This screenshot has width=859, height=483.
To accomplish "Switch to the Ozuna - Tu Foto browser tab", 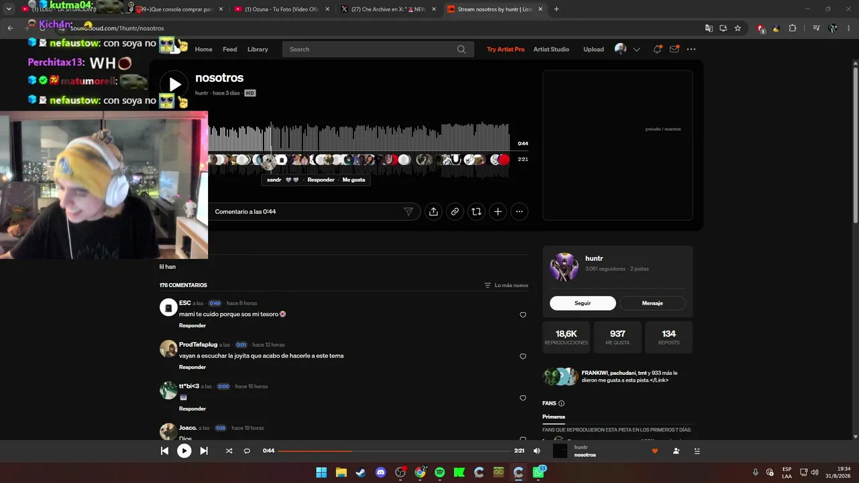I will [281, 9].
